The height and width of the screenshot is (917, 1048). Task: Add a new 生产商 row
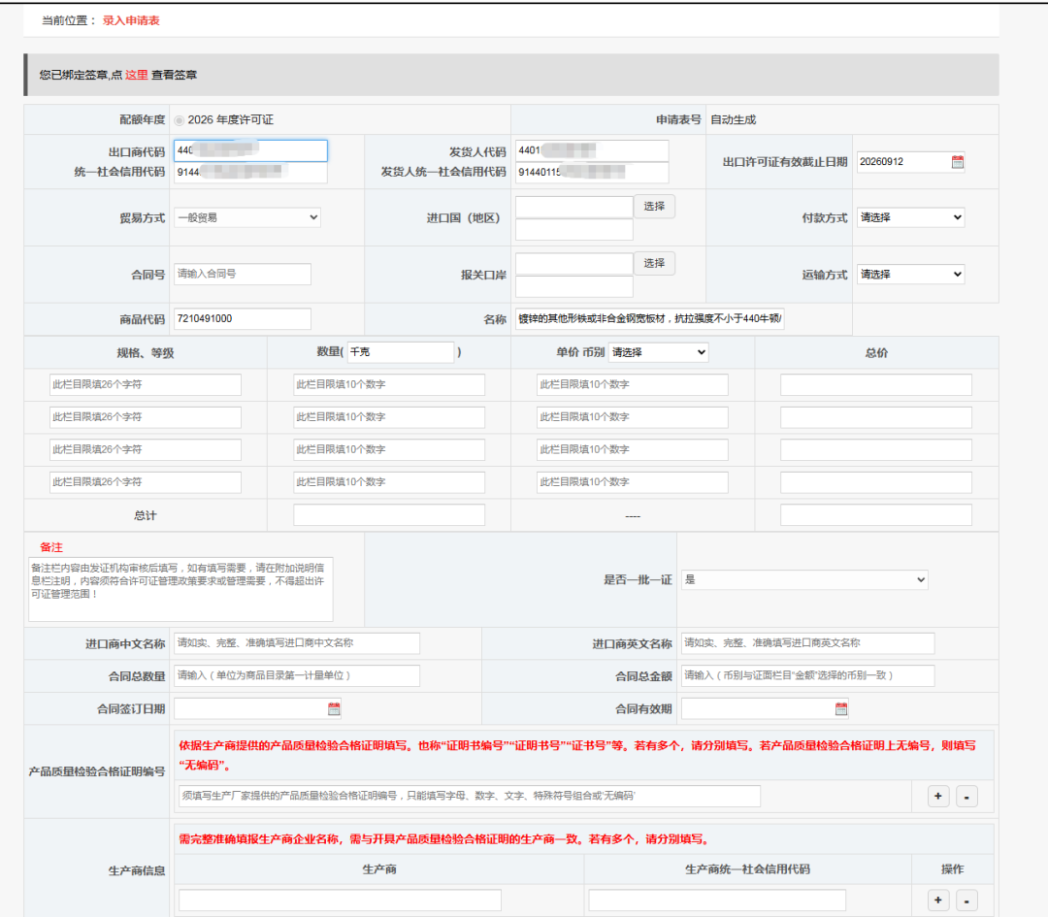click(938, 901)
